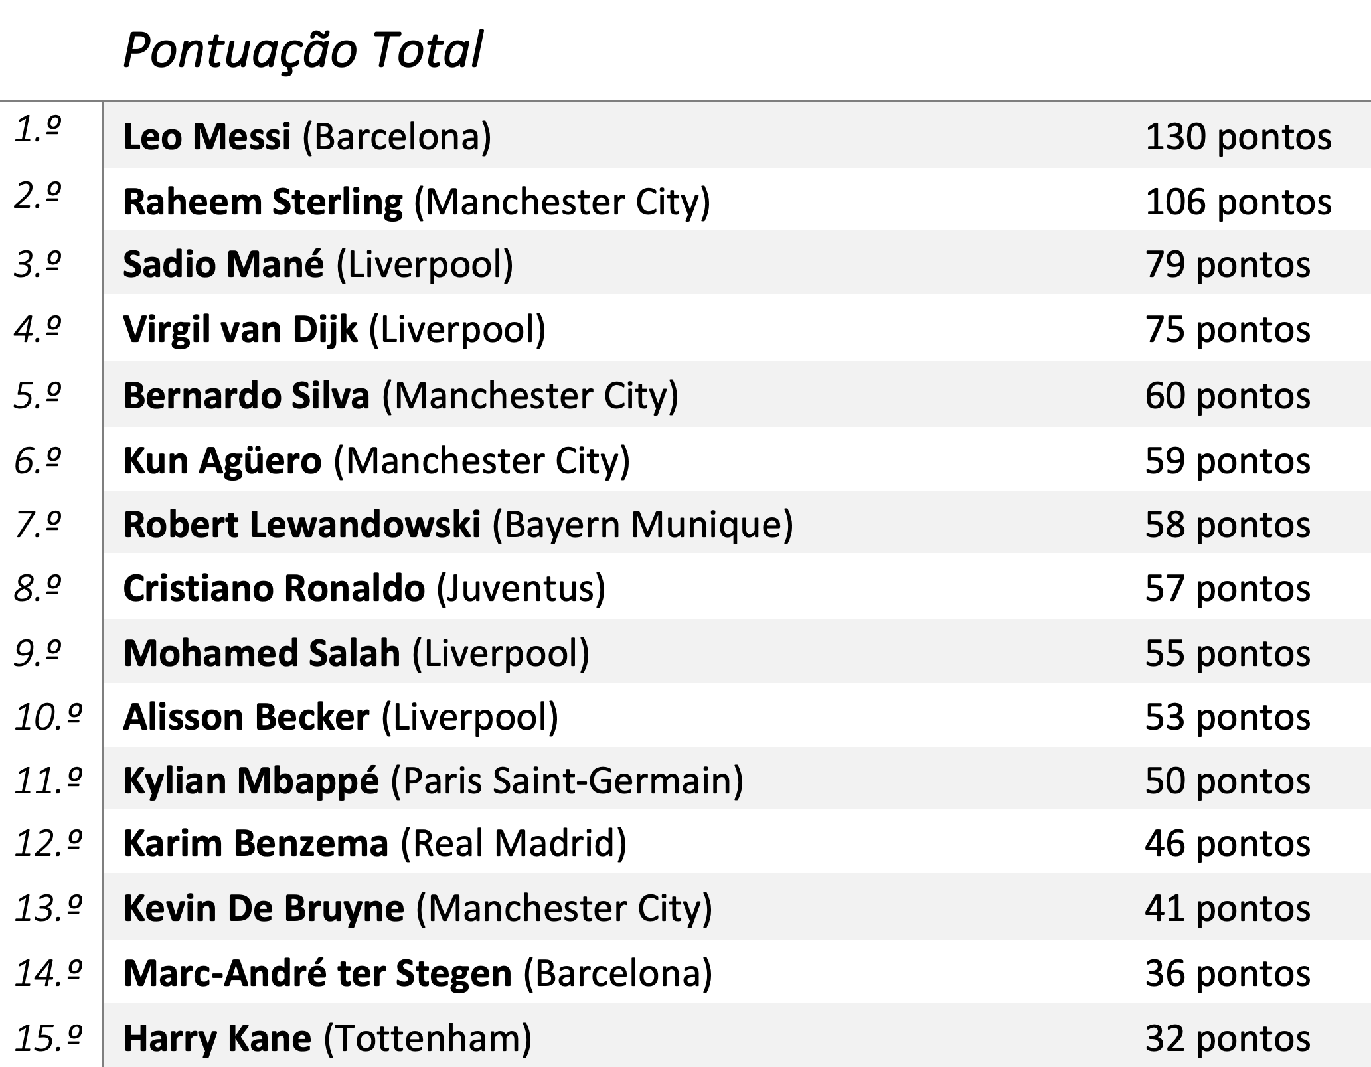This screenshot has height=1067, width=1371.
Task: Select the 12.º rank label
Action: (48, 843)
